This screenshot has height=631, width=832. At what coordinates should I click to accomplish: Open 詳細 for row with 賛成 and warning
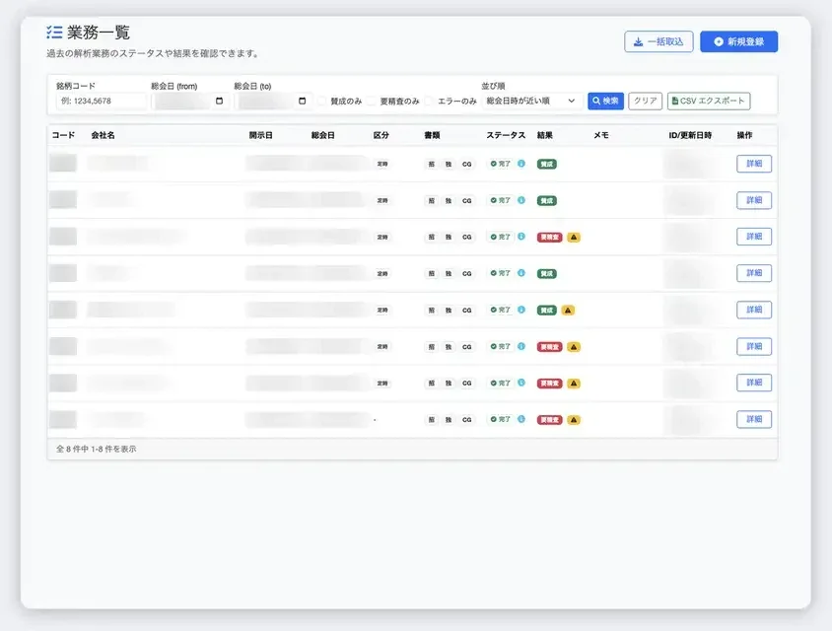[x=754, y=310]
